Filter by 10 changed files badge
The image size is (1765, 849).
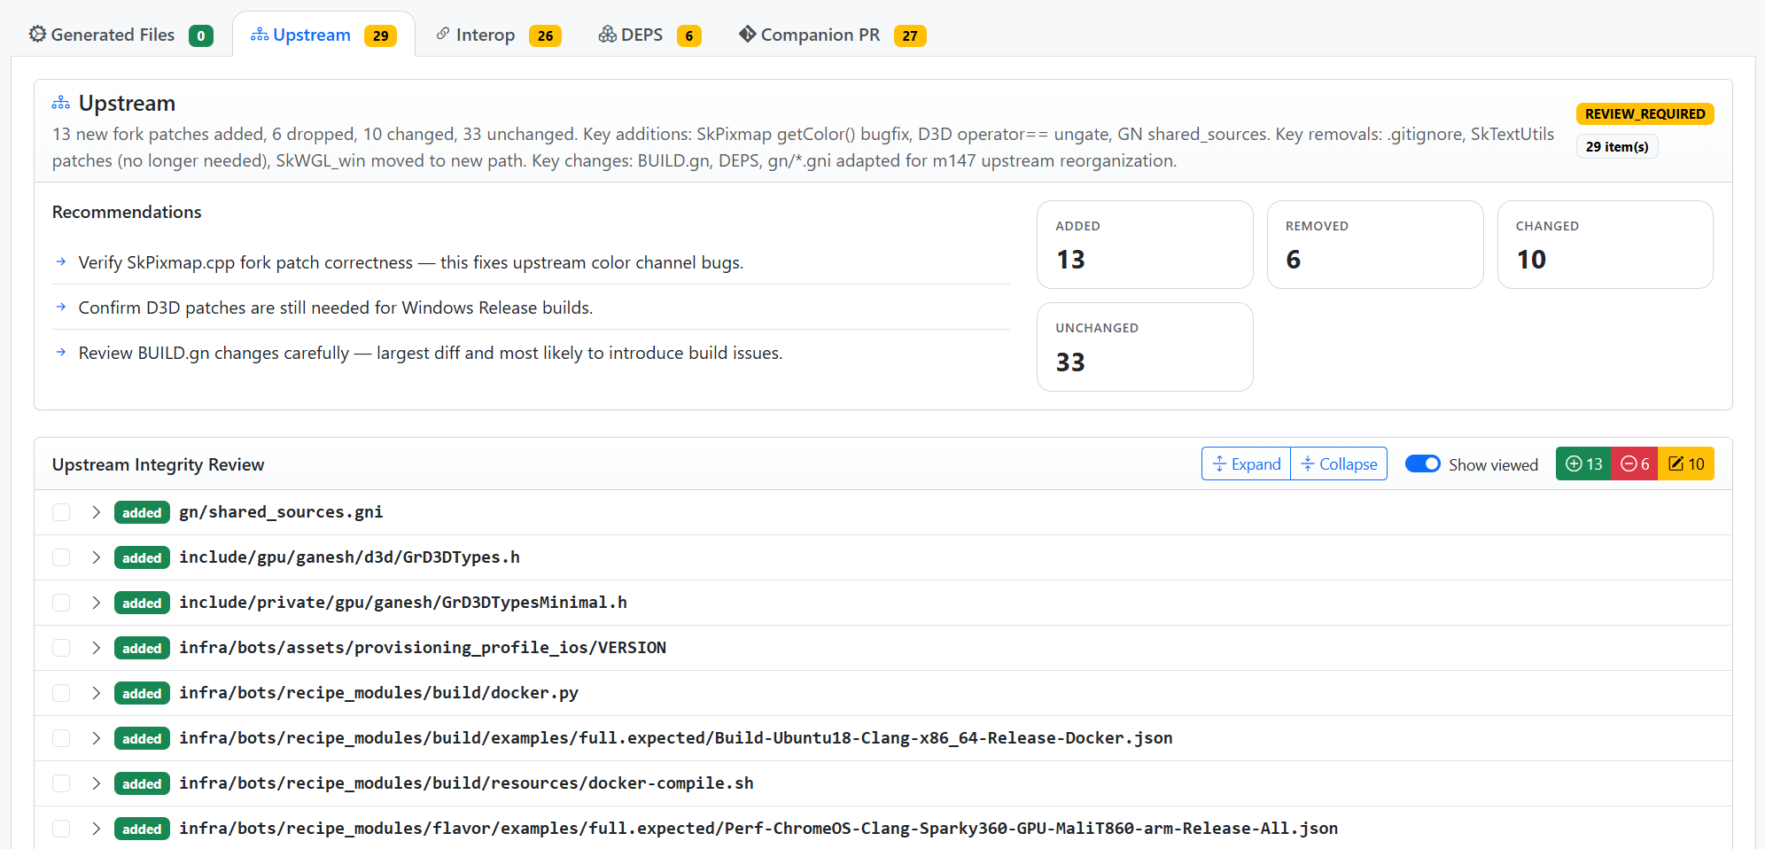pos(1686,463)
